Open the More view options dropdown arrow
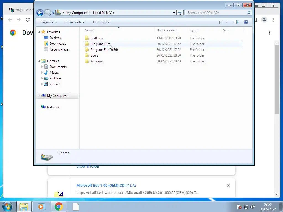283x212 pixels. [x=227, y=22]
